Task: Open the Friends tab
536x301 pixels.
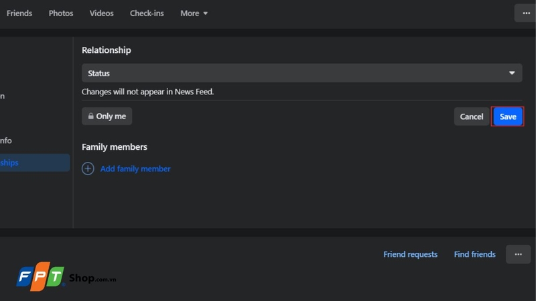Action: tap(19, 13)
